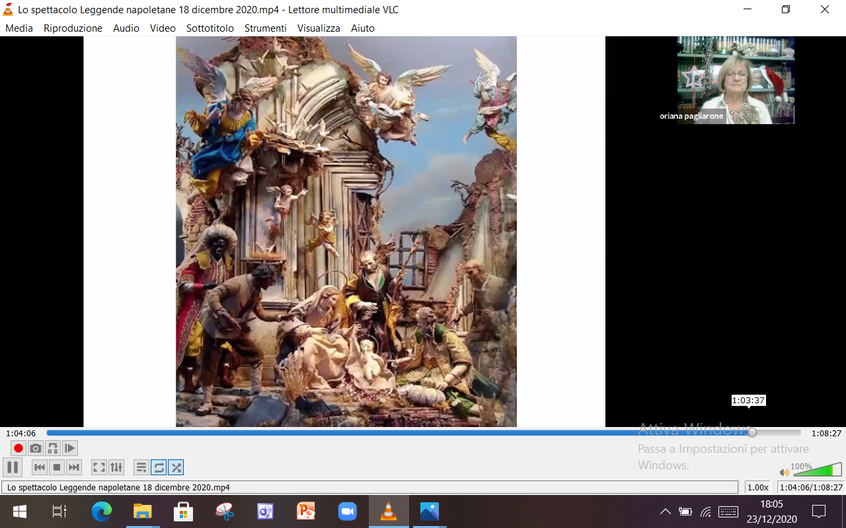Open Task View on the taskbar
Viewport: 846px width, 528px height.
point(59,511)
